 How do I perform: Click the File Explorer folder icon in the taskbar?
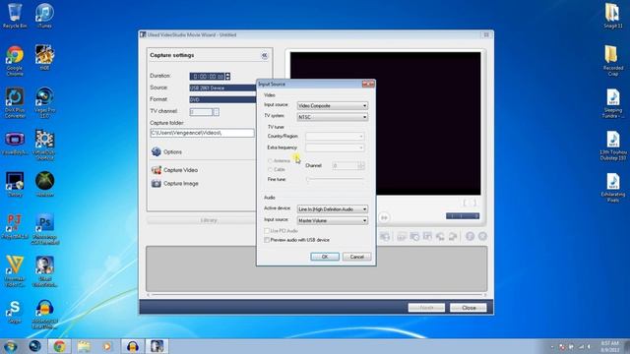tap(84, 346)
